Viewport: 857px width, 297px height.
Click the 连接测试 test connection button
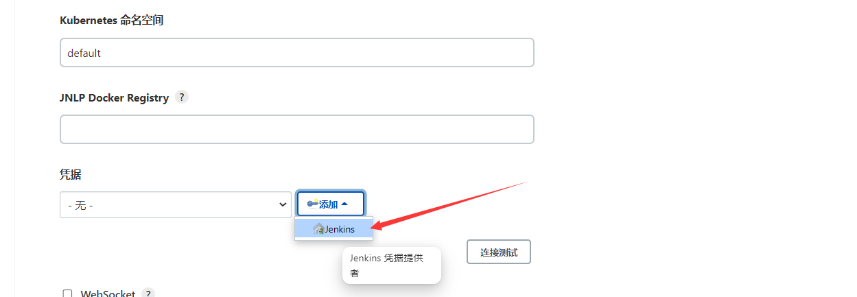(x=499, y=252)
